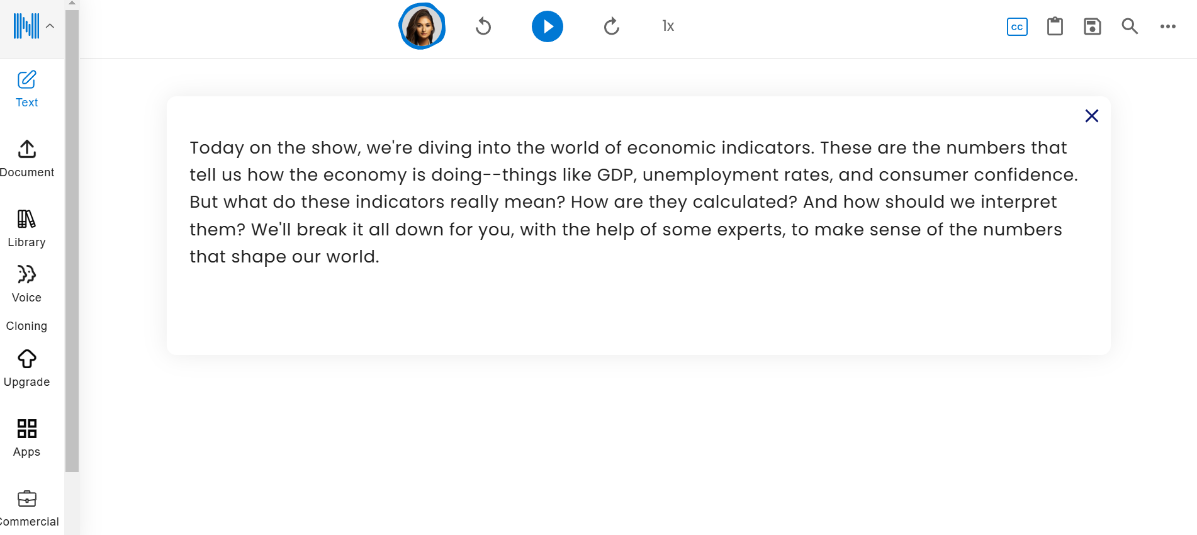Expand the logo chevron menu
1197x535 pixels.
(x=50, y=26)
